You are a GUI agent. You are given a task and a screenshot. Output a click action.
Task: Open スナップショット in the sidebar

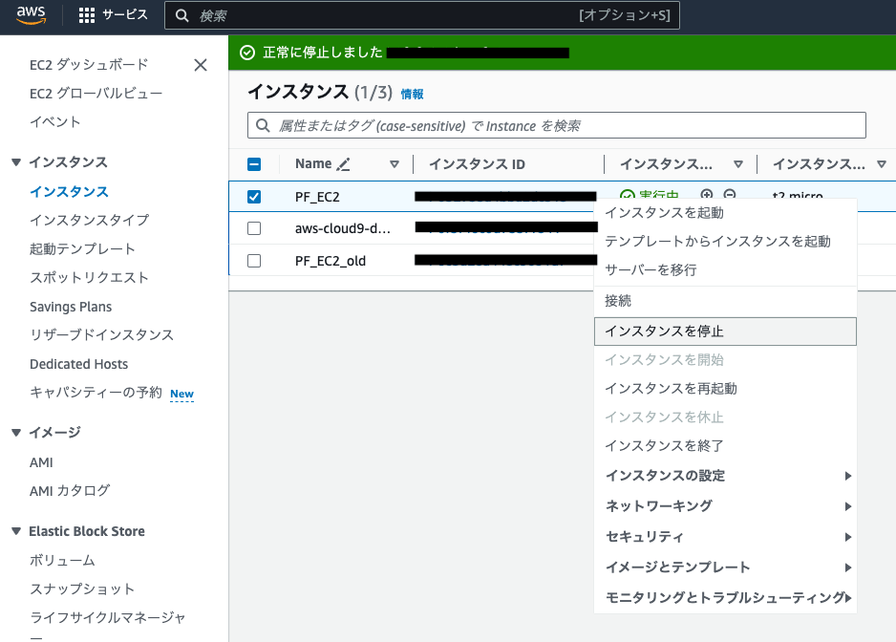[x=82, y=589]
